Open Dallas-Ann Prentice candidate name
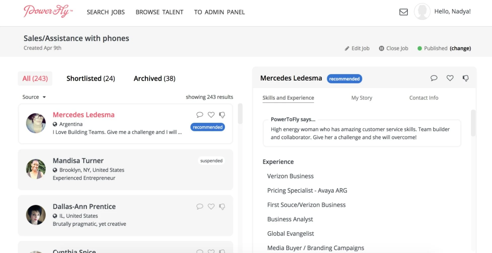 [84, 207]
